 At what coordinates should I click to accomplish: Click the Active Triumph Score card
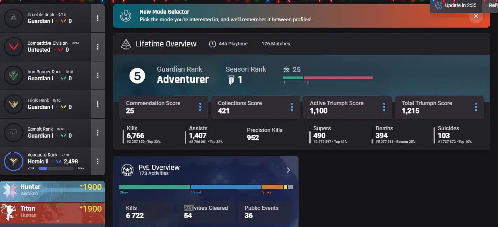pyautogui.click(x=347, y=107)
